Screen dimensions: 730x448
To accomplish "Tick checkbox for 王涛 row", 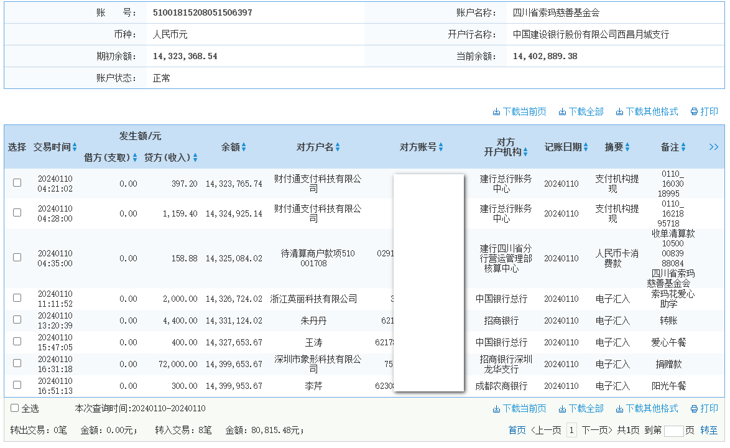I will (17, 342).
